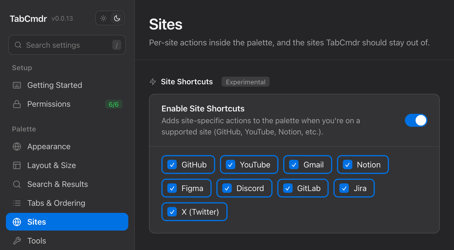Open the Getting Started settings page

[67, 85]
